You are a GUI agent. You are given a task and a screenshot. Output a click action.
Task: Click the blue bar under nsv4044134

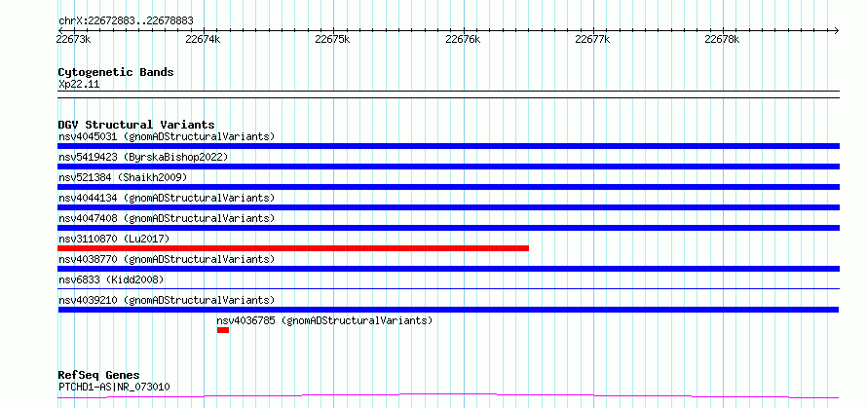tap(448, 207)
